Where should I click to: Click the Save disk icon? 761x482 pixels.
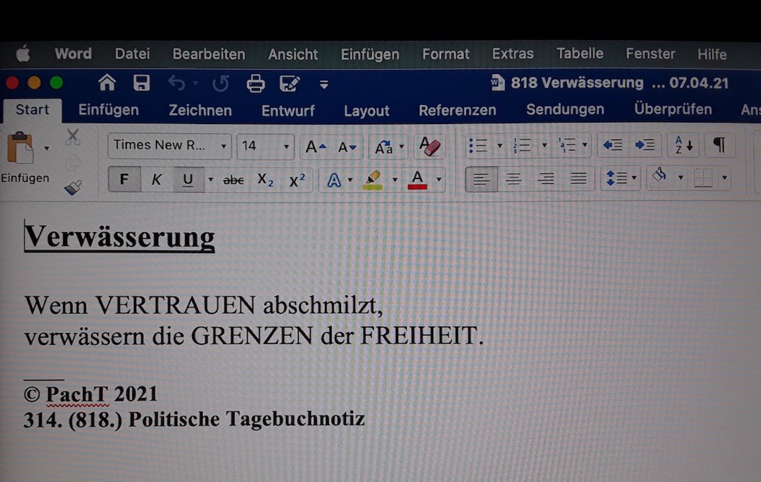[142, 83]
